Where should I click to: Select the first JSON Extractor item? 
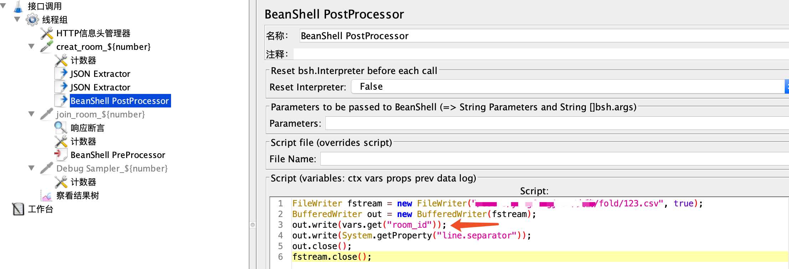pyautogui.click(x=100, y=74)
